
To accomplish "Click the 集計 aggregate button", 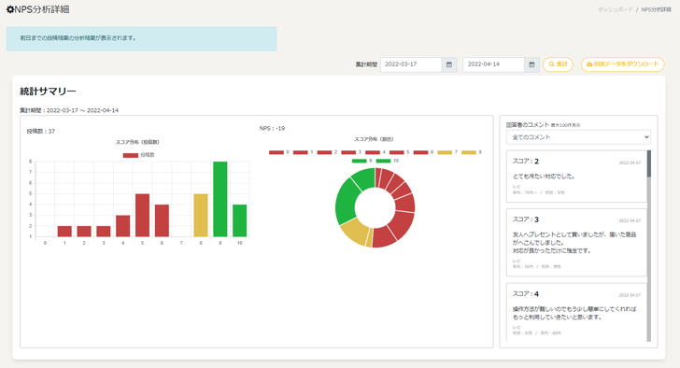I will (558, 64).
